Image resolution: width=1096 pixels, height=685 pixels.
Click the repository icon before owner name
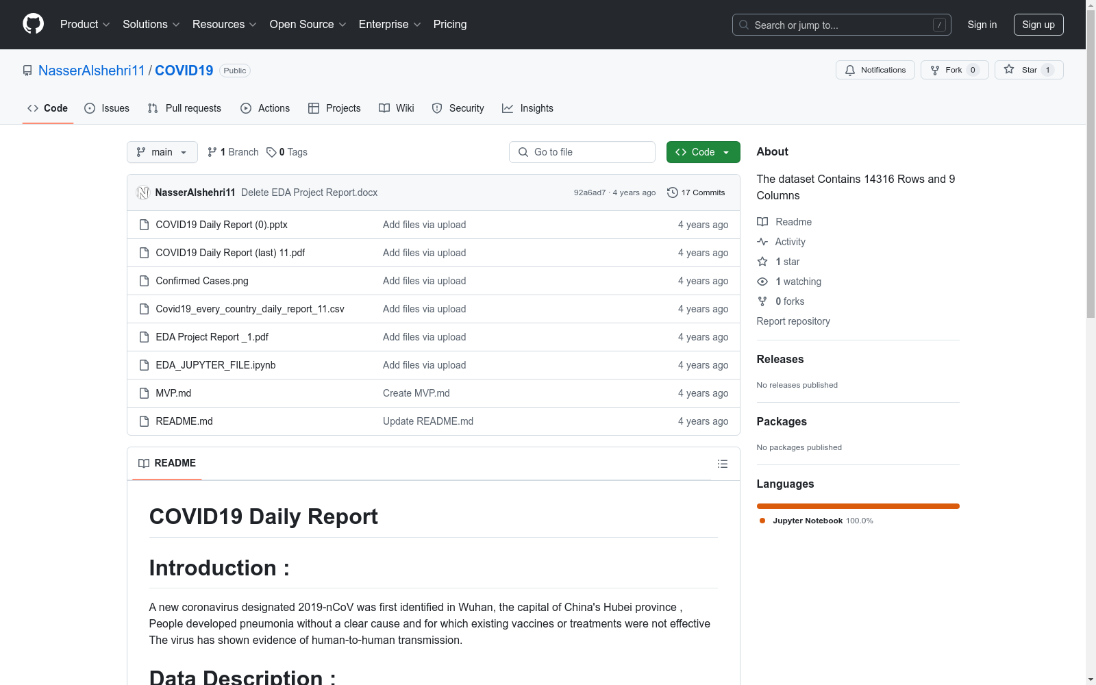[27, 71]
